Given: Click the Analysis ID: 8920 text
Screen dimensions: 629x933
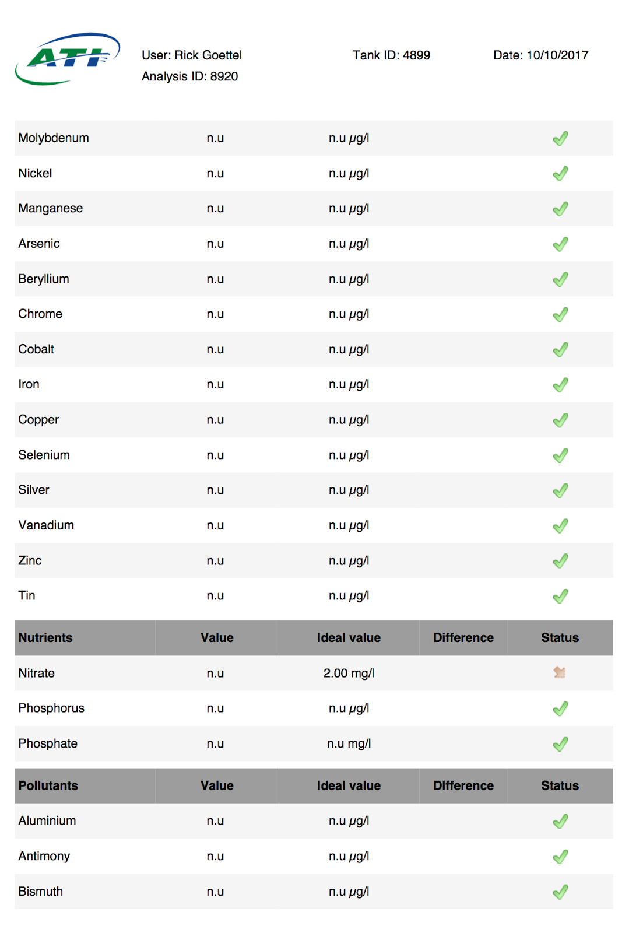Looking at the screenshot, I should pos(190,76).
